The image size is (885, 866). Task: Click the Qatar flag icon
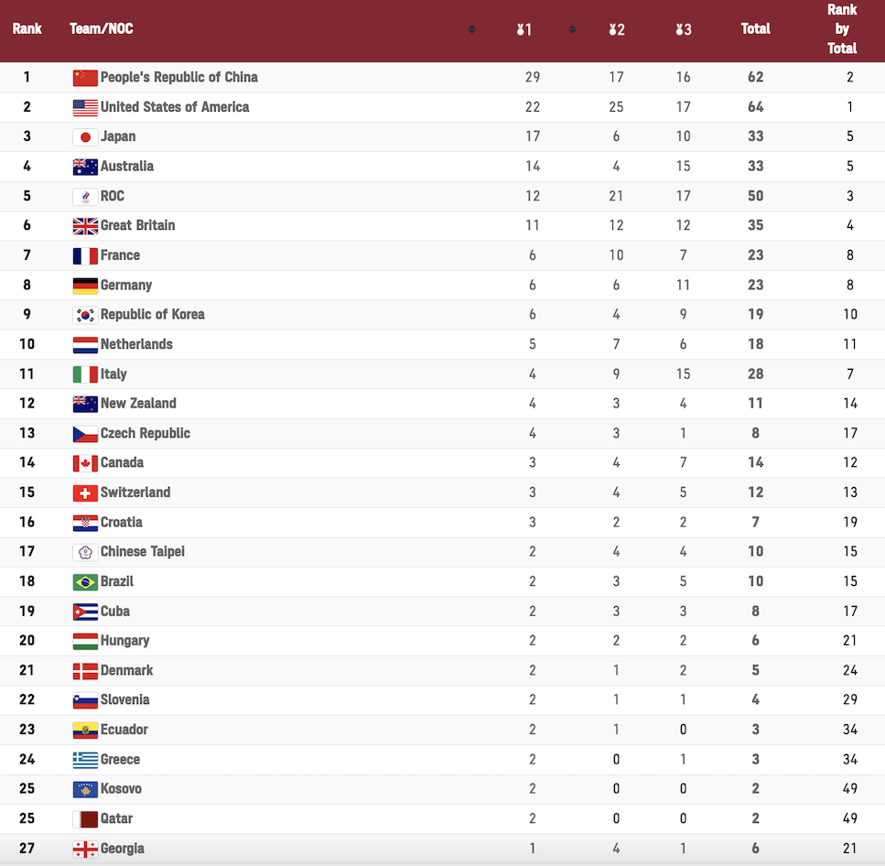[85, 819]
